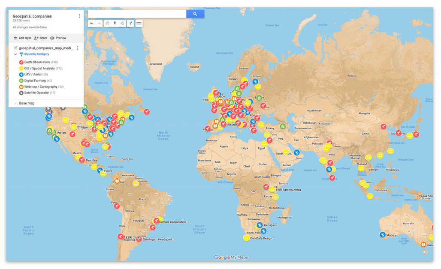Expand the Base map options arrow
This screenshot has width=441, height=269.
15,103
